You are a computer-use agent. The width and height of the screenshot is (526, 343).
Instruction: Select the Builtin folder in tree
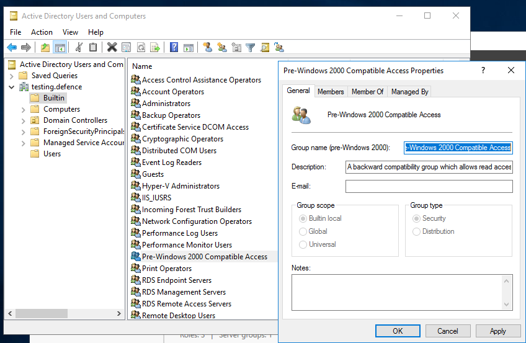coord(48,98)
